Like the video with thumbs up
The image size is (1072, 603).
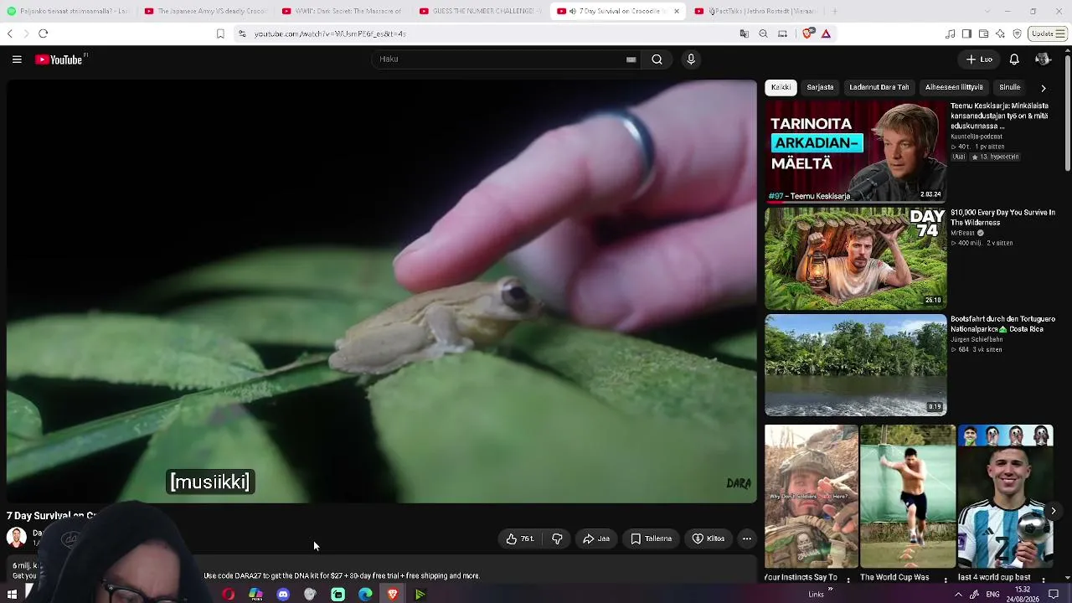pyautogui.click(x=520, y=539)
